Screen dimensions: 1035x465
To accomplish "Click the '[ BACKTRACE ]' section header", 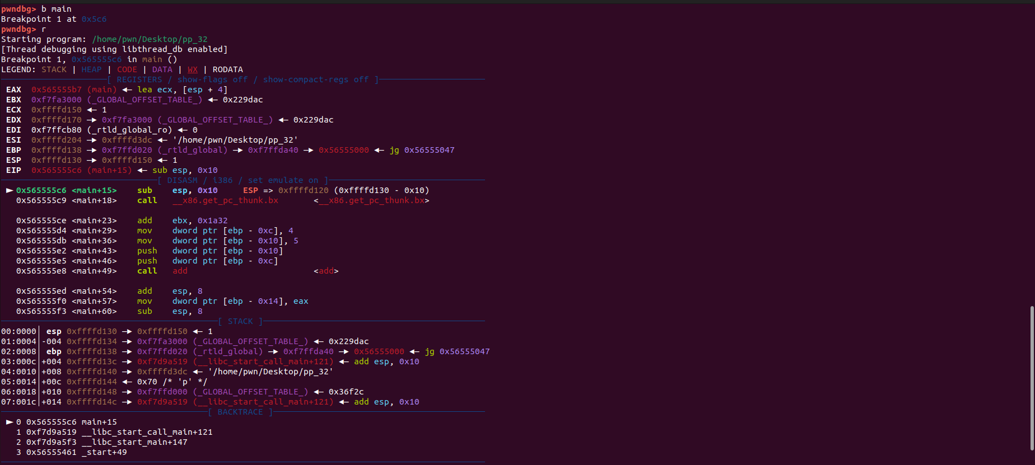I will click(240, 412).
